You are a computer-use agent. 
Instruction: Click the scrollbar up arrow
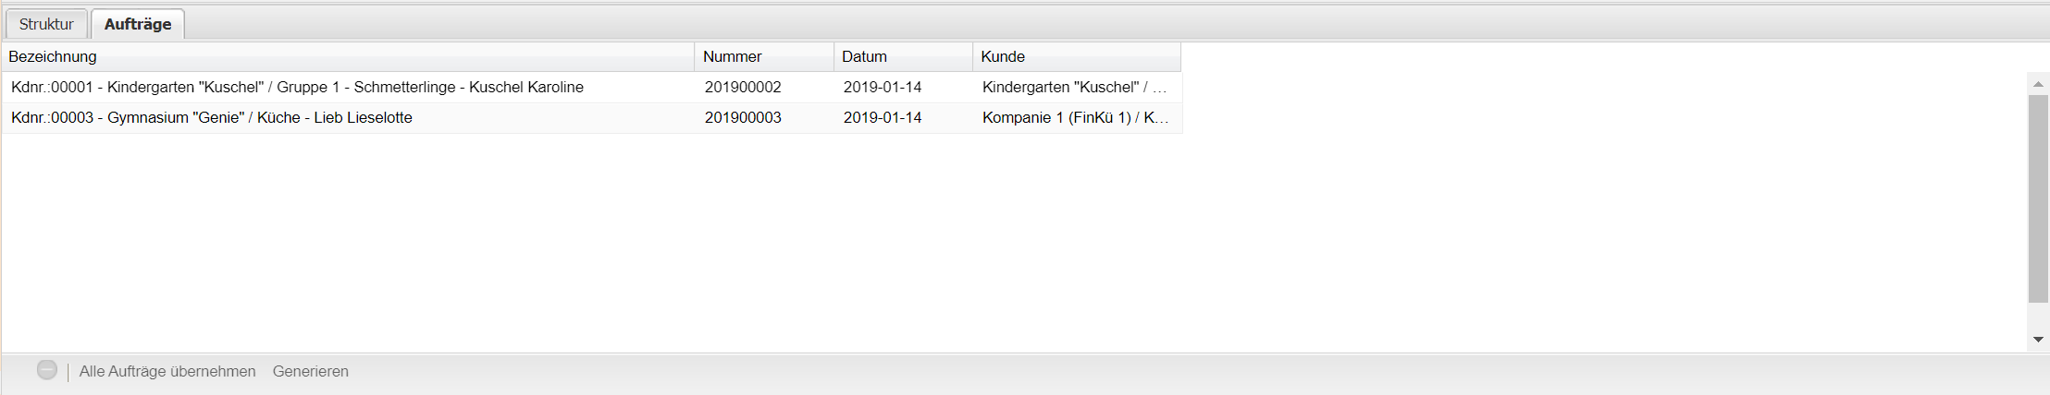[2038, 84]
